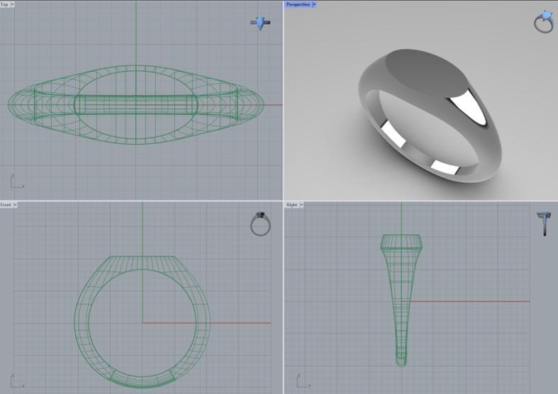Click ring thumbnail icon in Front viewport
The width and height of the screenshot is (558, 394).
(x=260, y=224)
